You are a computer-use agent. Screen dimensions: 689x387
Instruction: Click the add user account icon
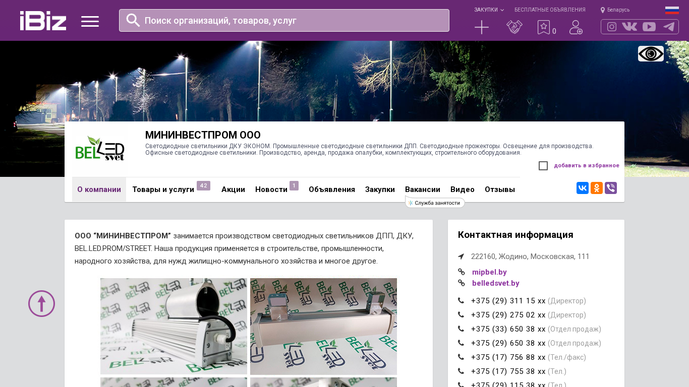(576, 27)
